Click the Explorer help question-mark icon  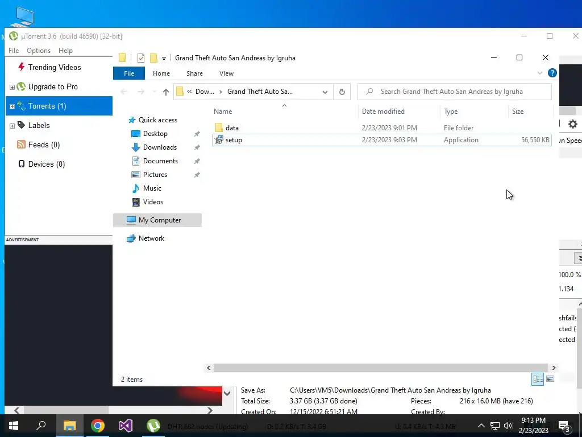[x=552, y=73]
